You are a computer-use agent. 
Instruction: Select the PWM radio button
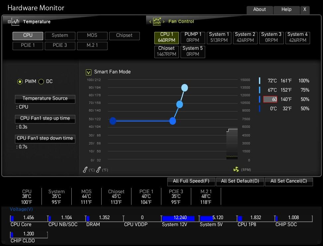20,82
